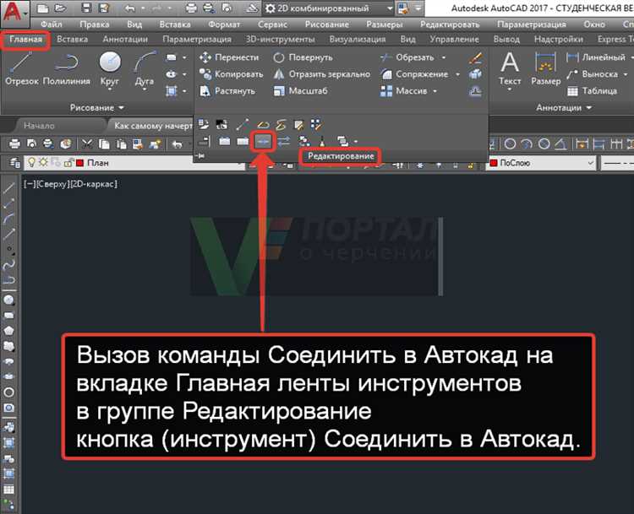
Task: Switch to the Управление ribbon tab
Action: [454, 40]
